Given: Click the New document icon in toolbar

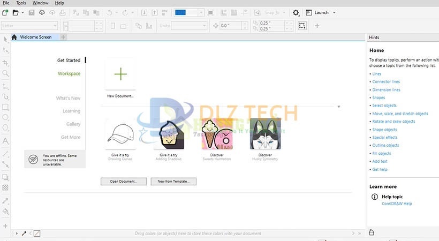Looking at the screenshot, I should point(5,12).
